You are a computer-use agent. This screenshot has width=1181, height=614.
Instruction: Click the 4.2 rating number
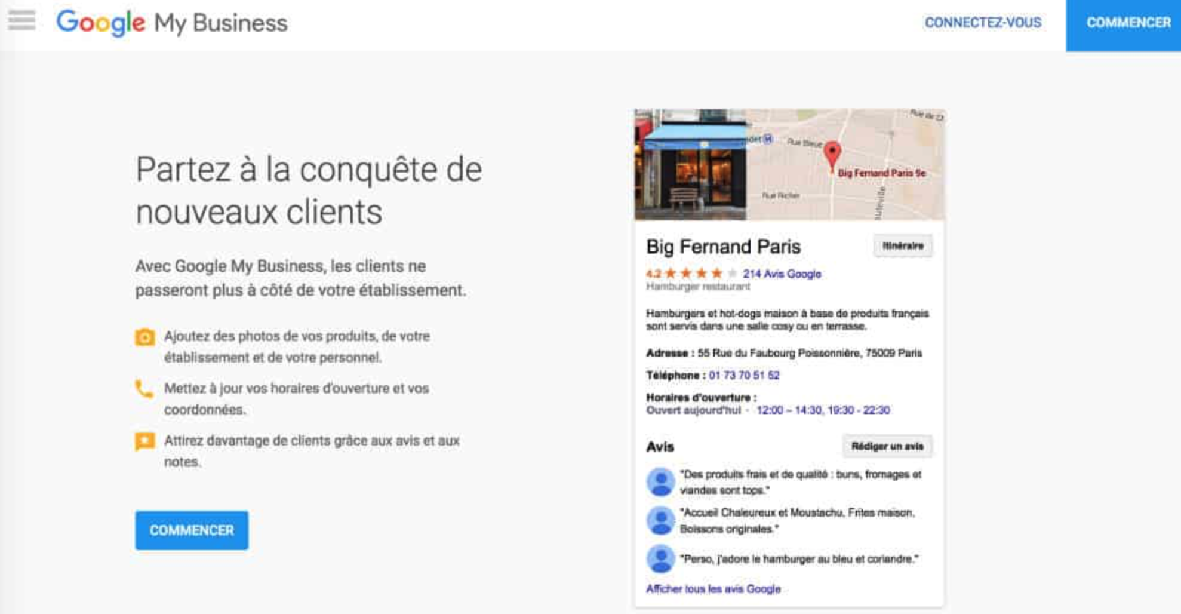tap(653, 274)
